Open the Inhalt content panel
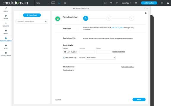Image resolution: width=171 pixels, height=106 pixels. pos(6,32)
